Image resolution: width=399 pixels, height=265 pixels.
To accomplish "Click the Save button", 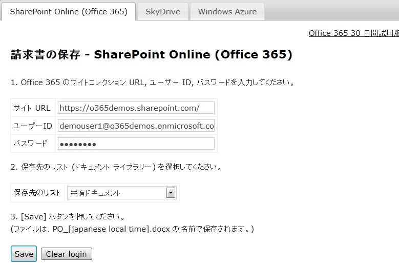I will point(24,254).
